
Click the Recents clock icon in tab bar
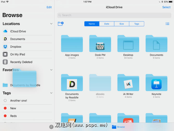[51, 127]
